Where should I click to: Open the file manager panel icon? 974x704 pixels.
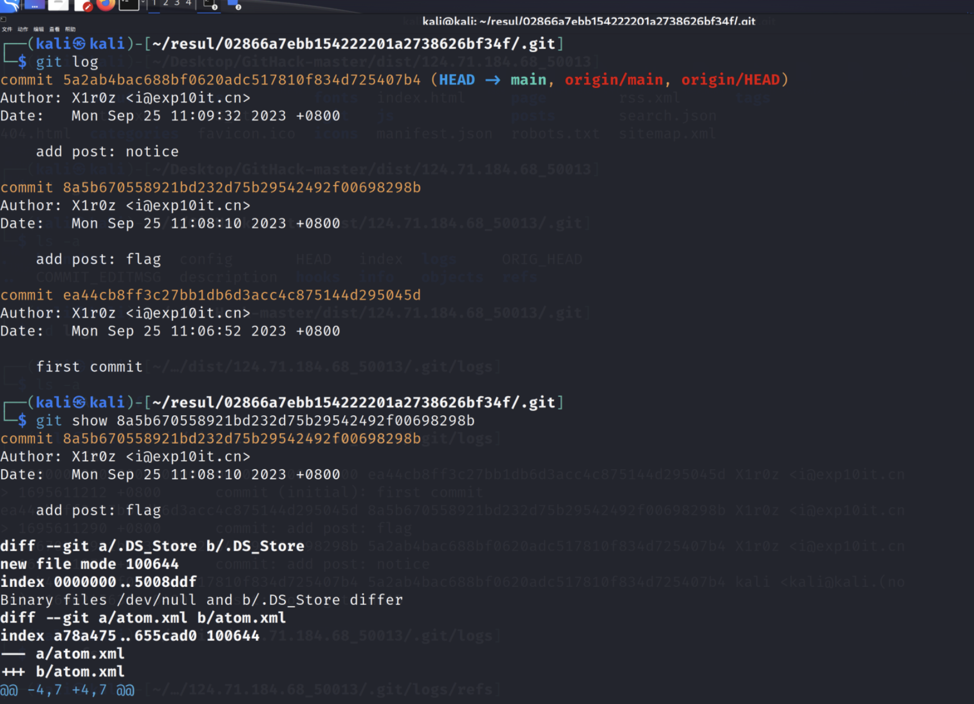point(58,5)
